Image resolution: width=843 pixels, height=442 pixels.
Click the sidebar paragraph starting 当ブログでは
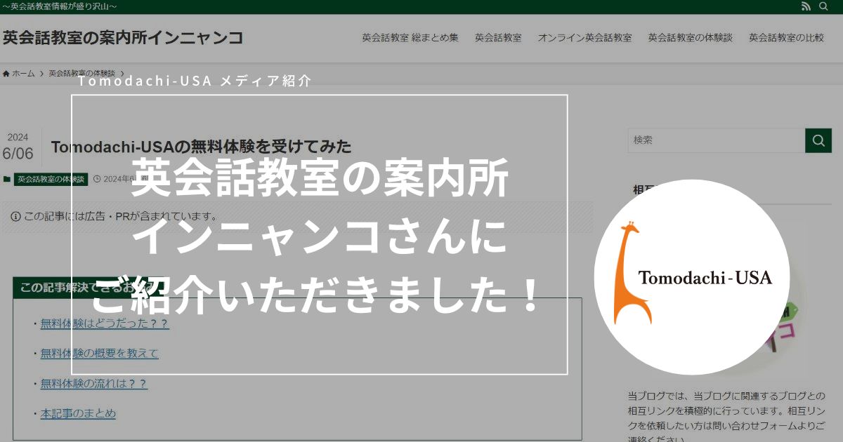point(727,418)
